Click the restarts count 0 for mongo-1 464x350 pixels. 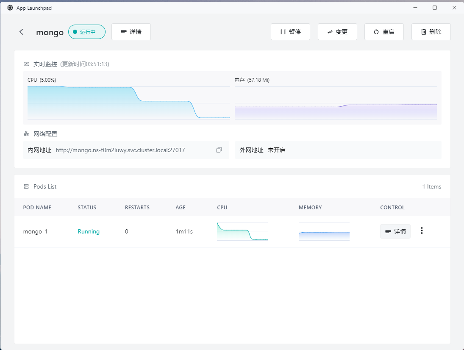point(127,231)
